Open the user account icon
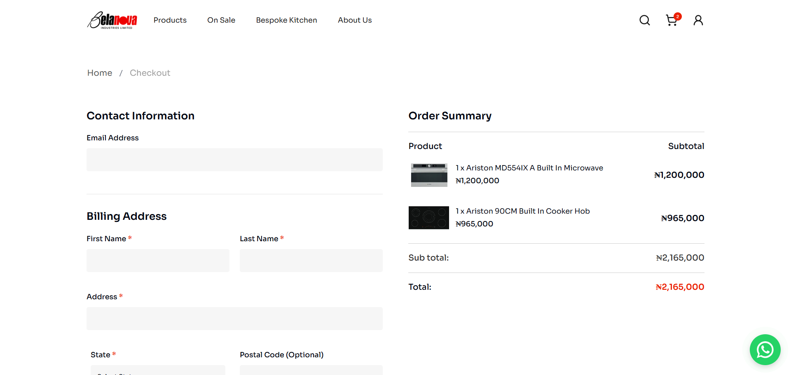 click(698, 20)
